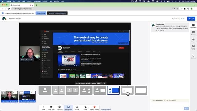Image resolution: width=197 pixels, height=111 pixels.
Task: Click the red Leave studio icon
Action: pyautogui.click(x=94, y=107)
